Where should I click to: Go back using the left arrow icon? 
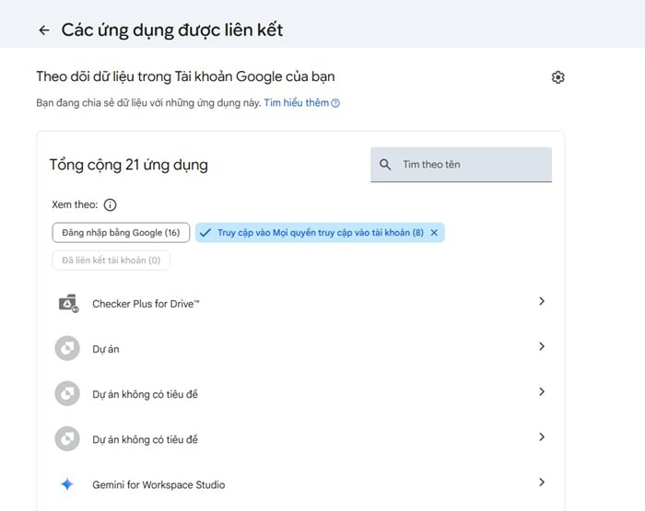click(x=44, y=30)
